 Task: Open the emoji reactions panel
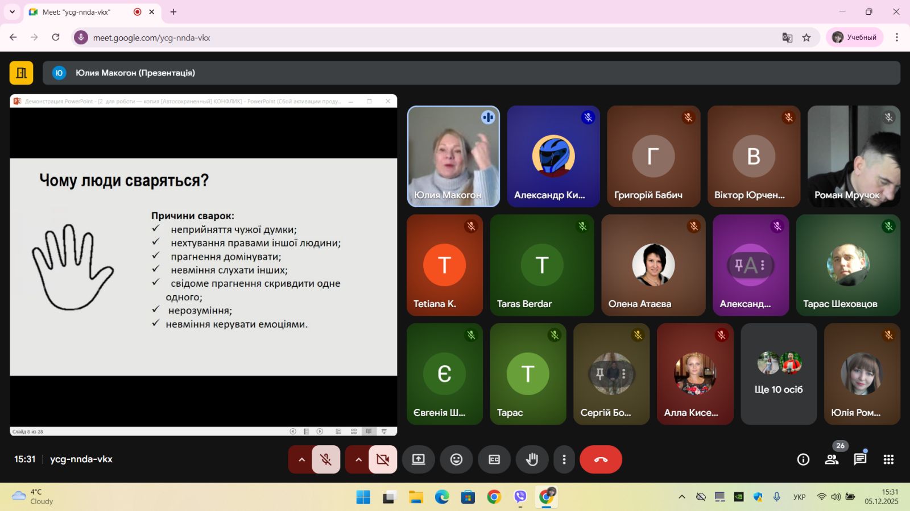coord(456,459)
